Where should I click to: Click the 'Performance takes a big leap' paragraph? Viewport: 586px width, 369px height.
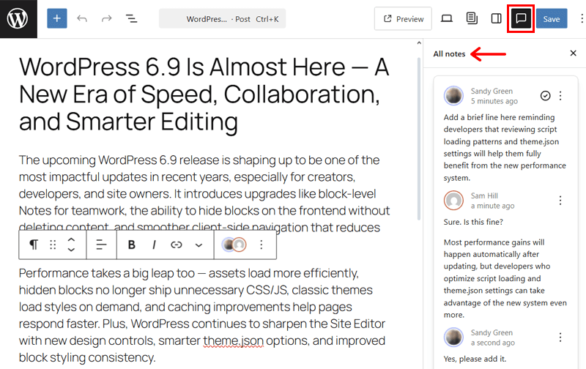(202, 316)
